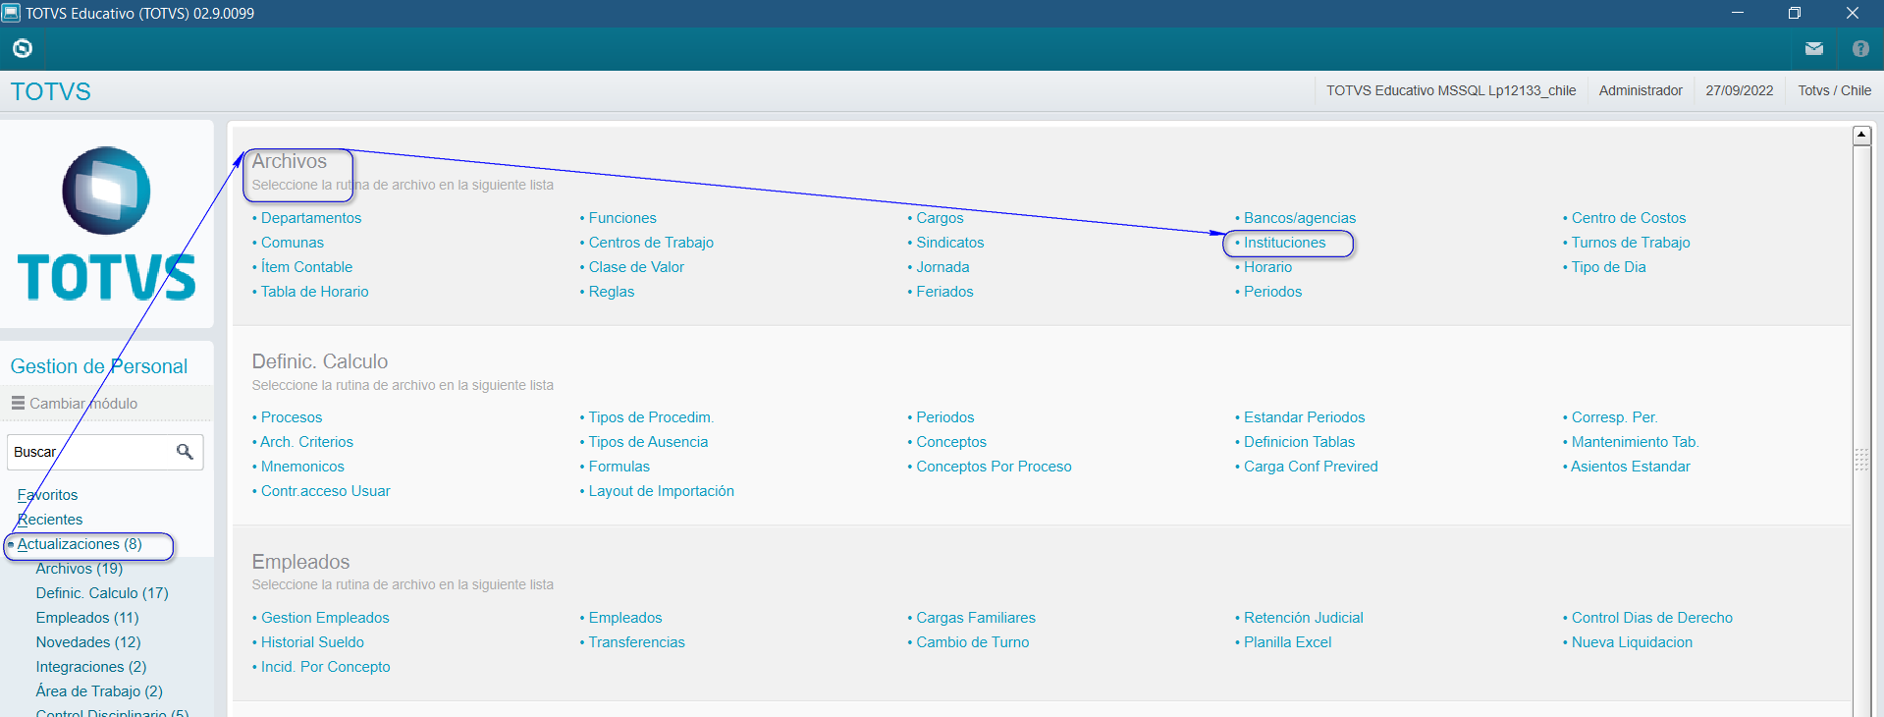
Task: Open Arch. Criterios link
Action: coord(306,442)
